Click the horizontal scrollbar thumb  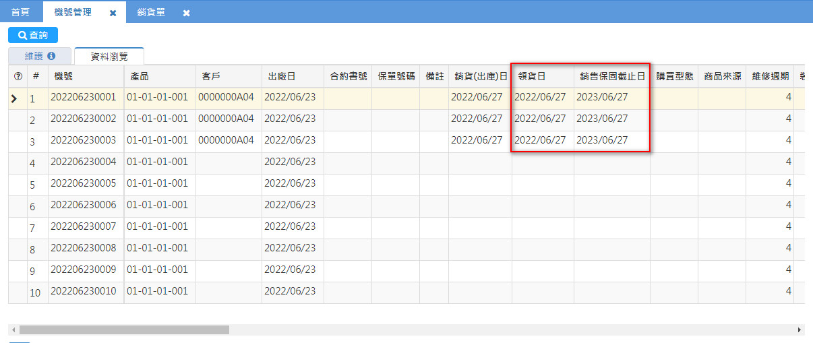[x=124, y=330]
